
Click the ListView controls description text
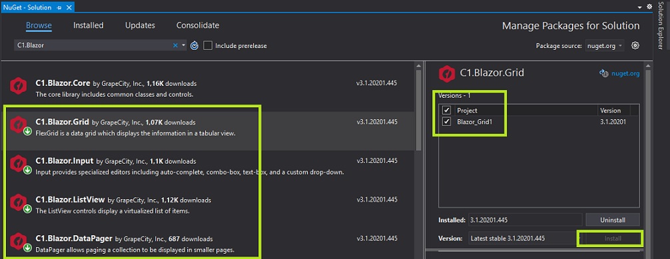click(113, 210)
